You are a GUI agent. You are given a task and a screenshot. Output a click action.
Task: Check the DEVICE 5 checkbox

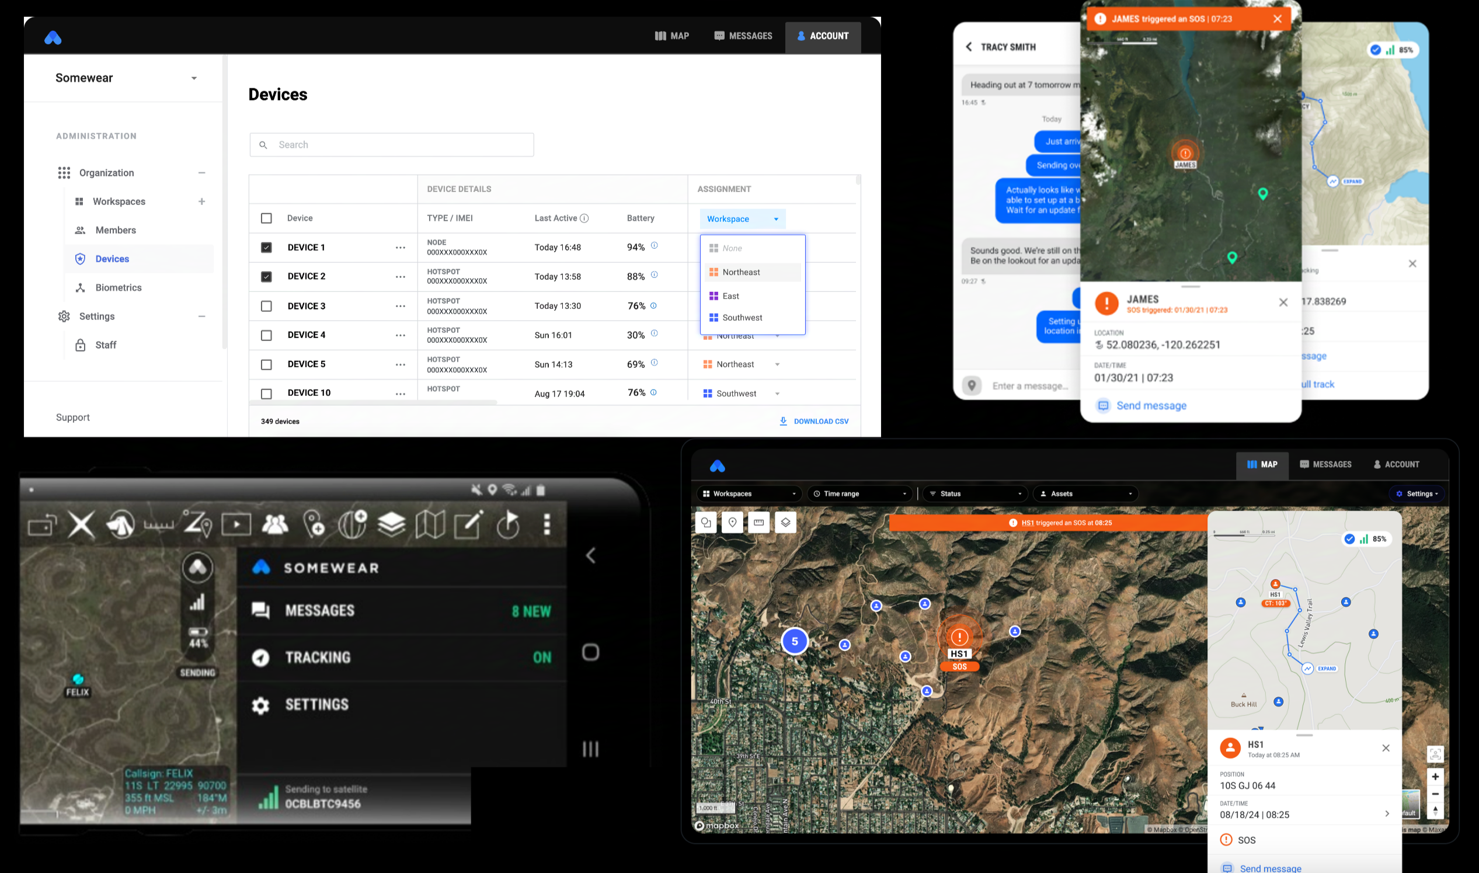coord(266,365)
